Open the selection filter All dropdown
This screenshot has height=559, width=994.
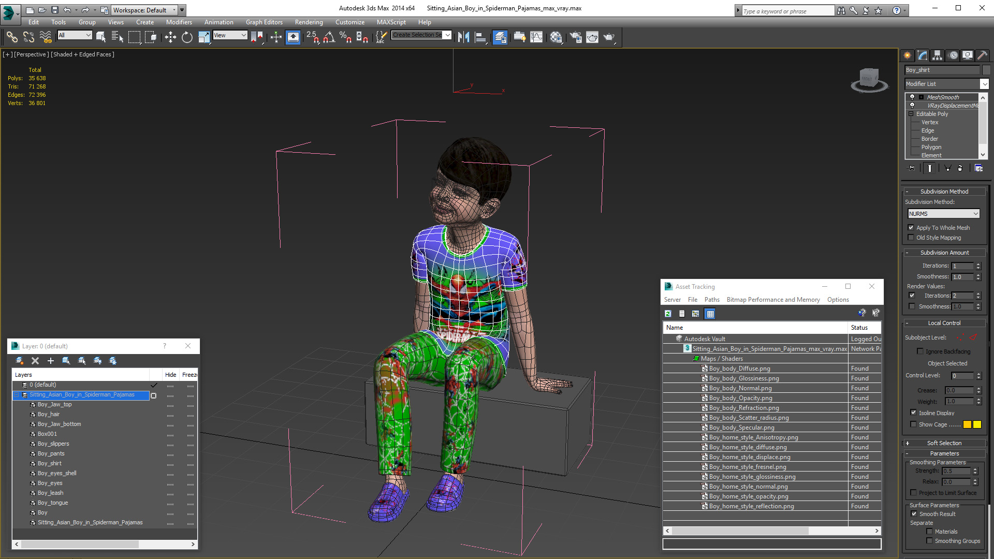click(x=75, y=35)
